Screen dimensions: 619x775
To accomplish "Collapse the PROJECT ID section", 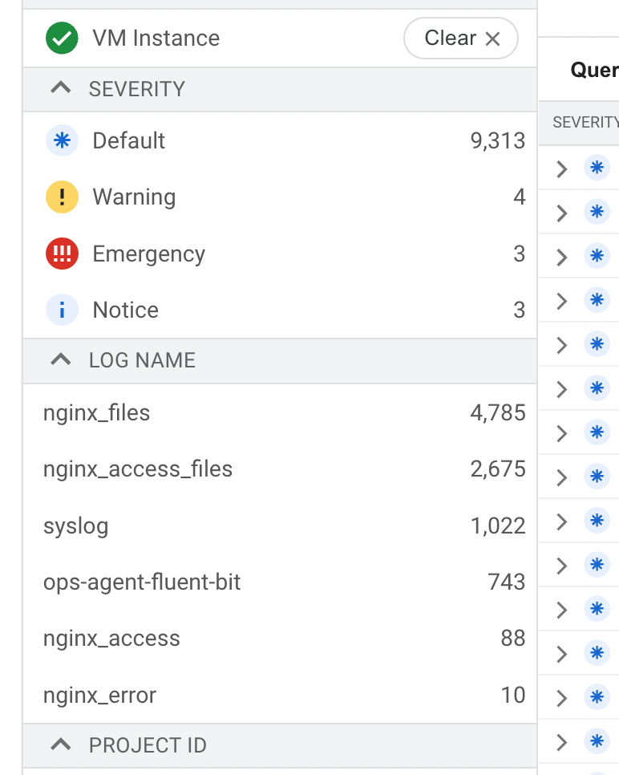I will (x=61, y=745).
